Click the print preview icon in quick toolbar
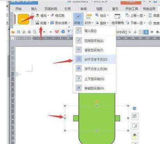Image resolution: width=160 pixels, height=144 pixels. pyautogui.click(x=35, y=32)
